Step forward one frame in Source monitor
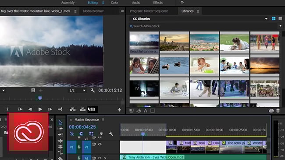Image resolution: width=285 pixels, height=160 pixels. (50, 109)
